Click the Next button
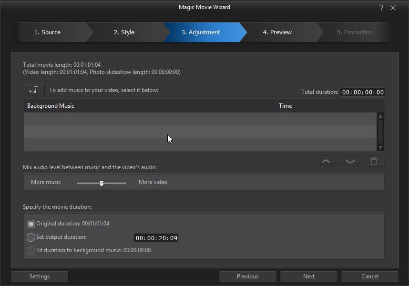 coord(309,276)
